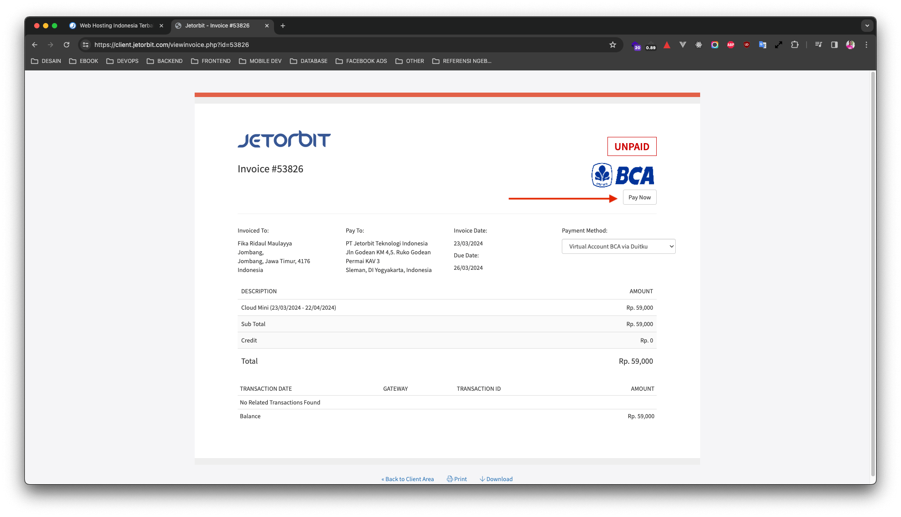
Task: Click the UNPAID status label
Action: pos(632,147)
